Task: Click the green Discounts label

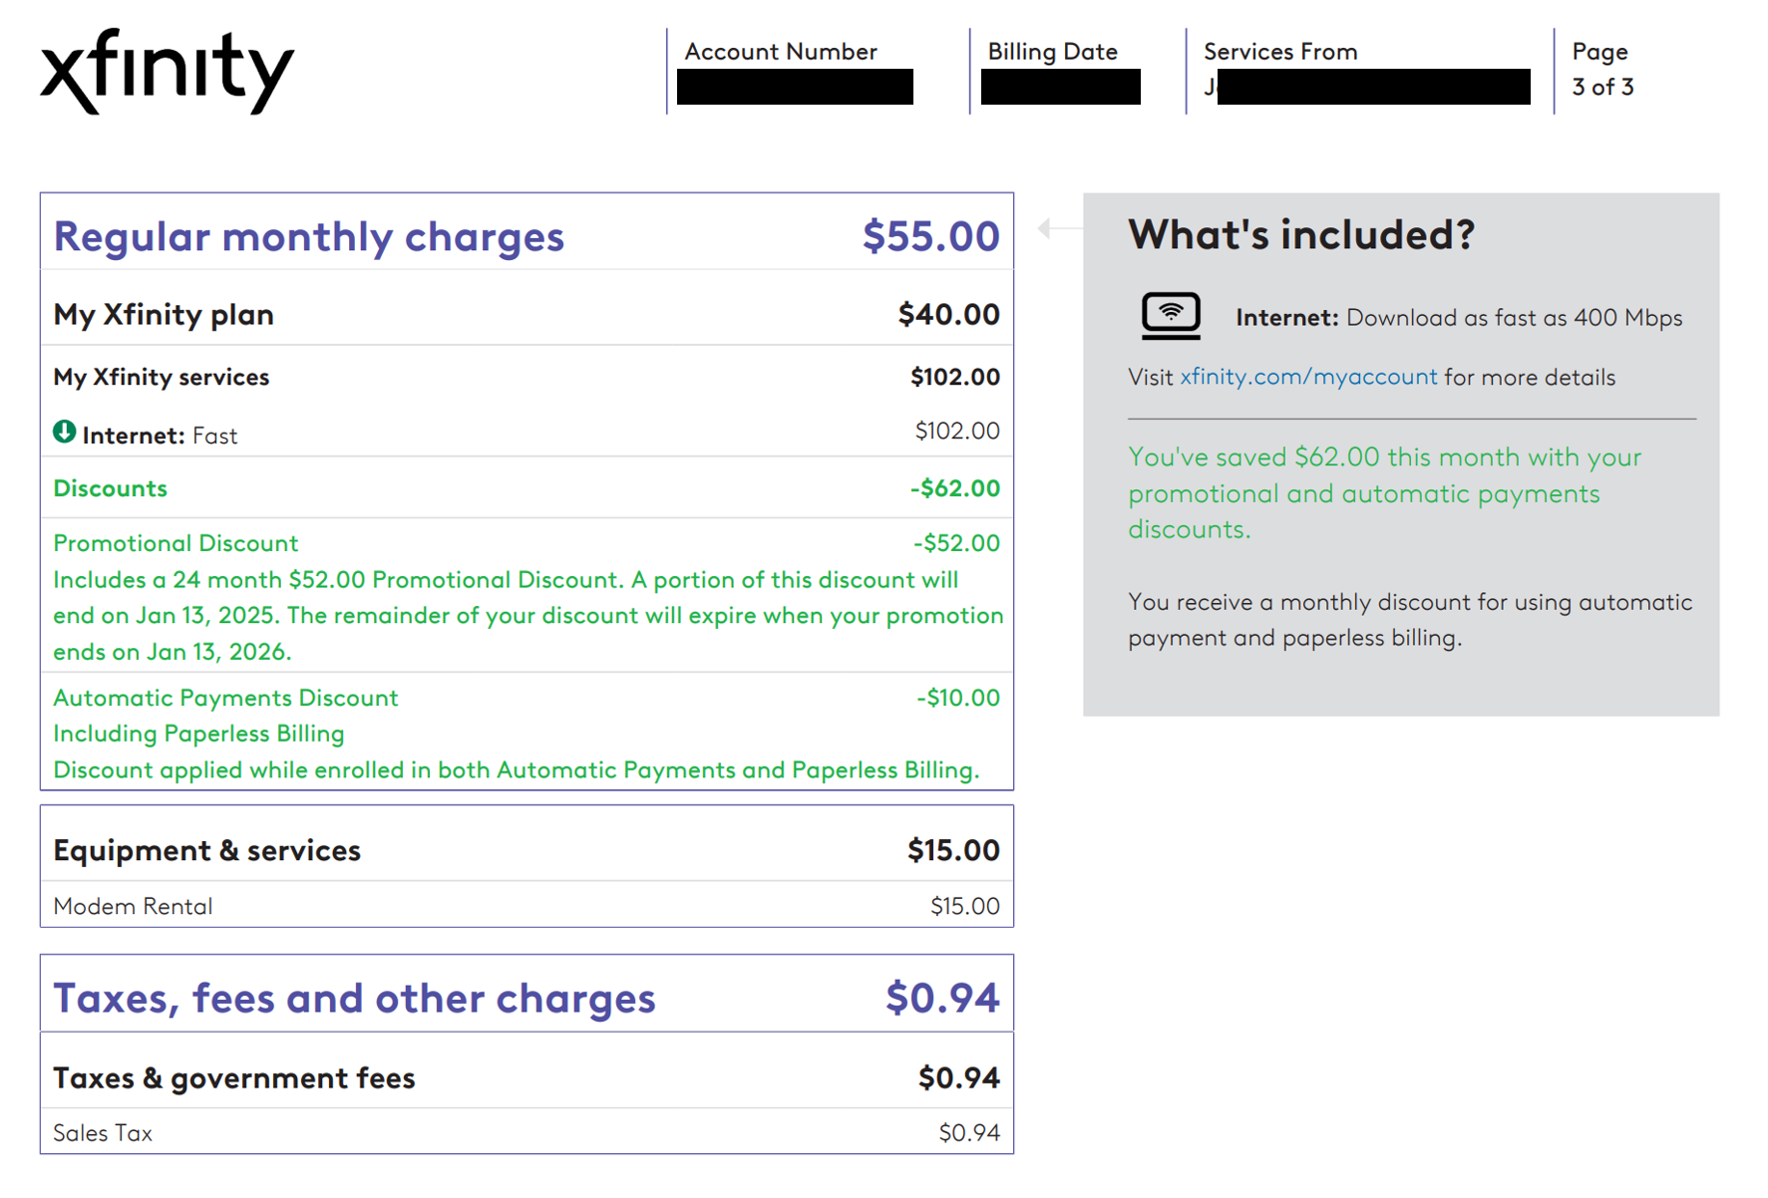Action: click(x=110, y=488)
